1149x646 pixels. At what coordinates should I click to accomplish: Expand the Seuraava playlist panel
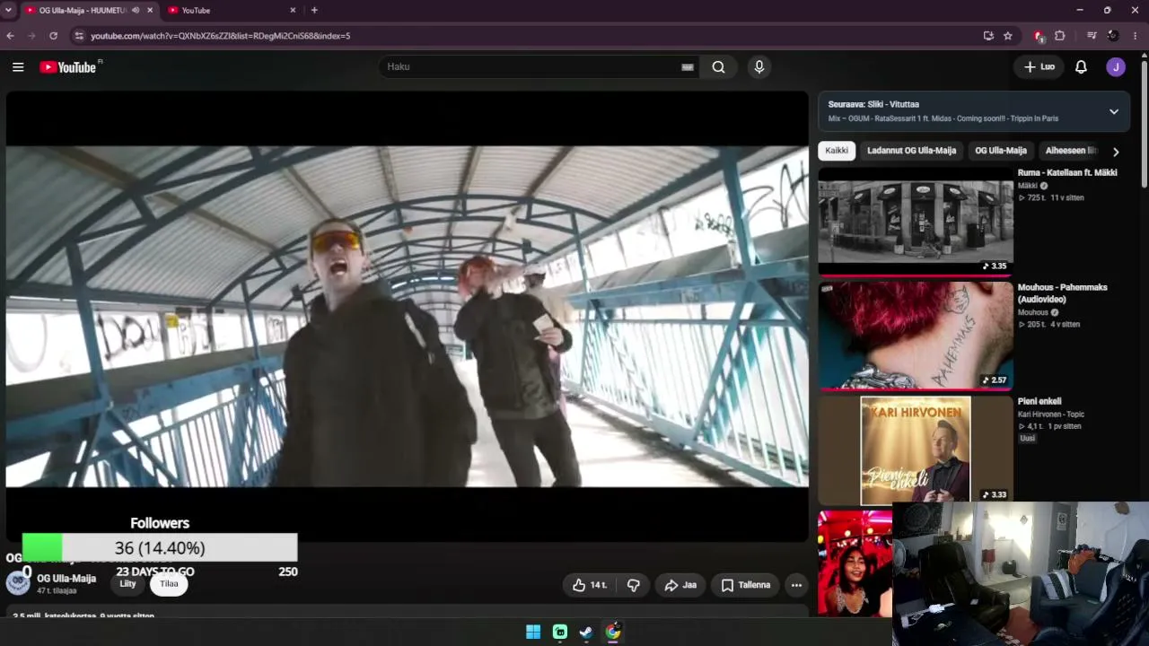click(1114, 111)
